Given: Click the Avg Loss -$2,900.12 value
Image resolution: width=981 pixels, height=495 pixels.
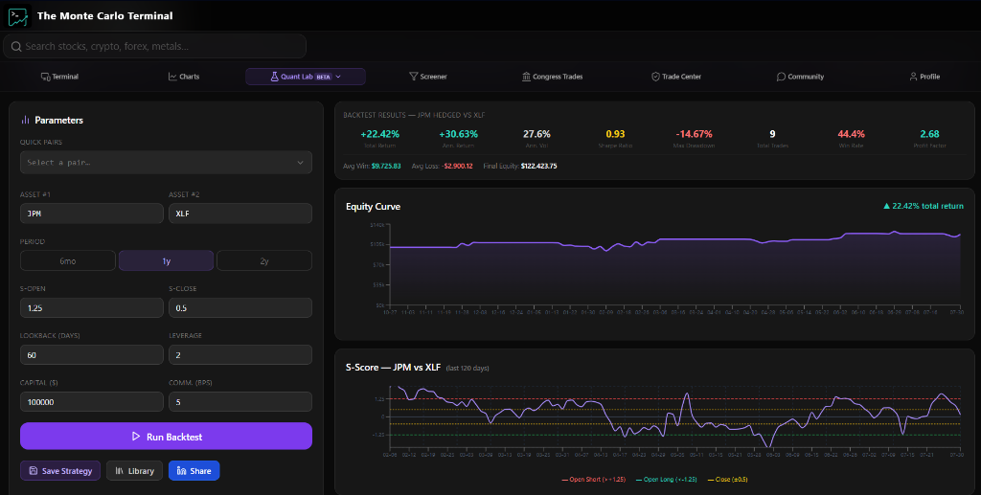Looking at the screenshot, I should point(458,167).
